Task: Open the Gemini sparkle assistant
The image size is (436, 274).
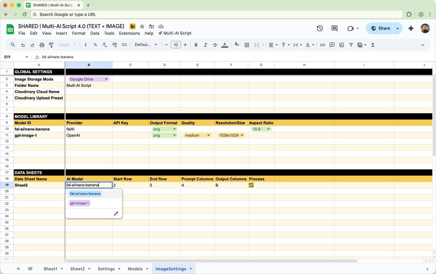Action: [411, 28]
